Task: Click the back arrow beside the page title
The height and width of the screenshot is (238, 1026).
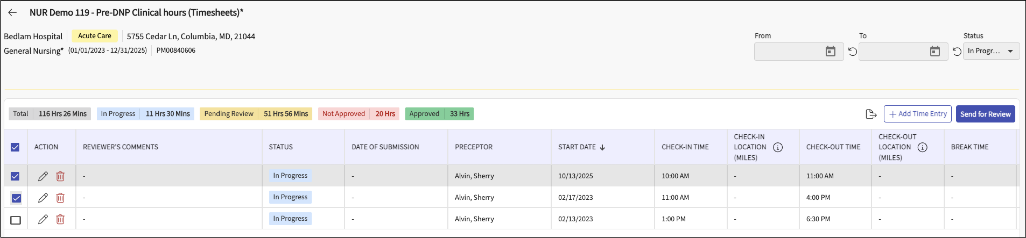Action: point(12,13)
